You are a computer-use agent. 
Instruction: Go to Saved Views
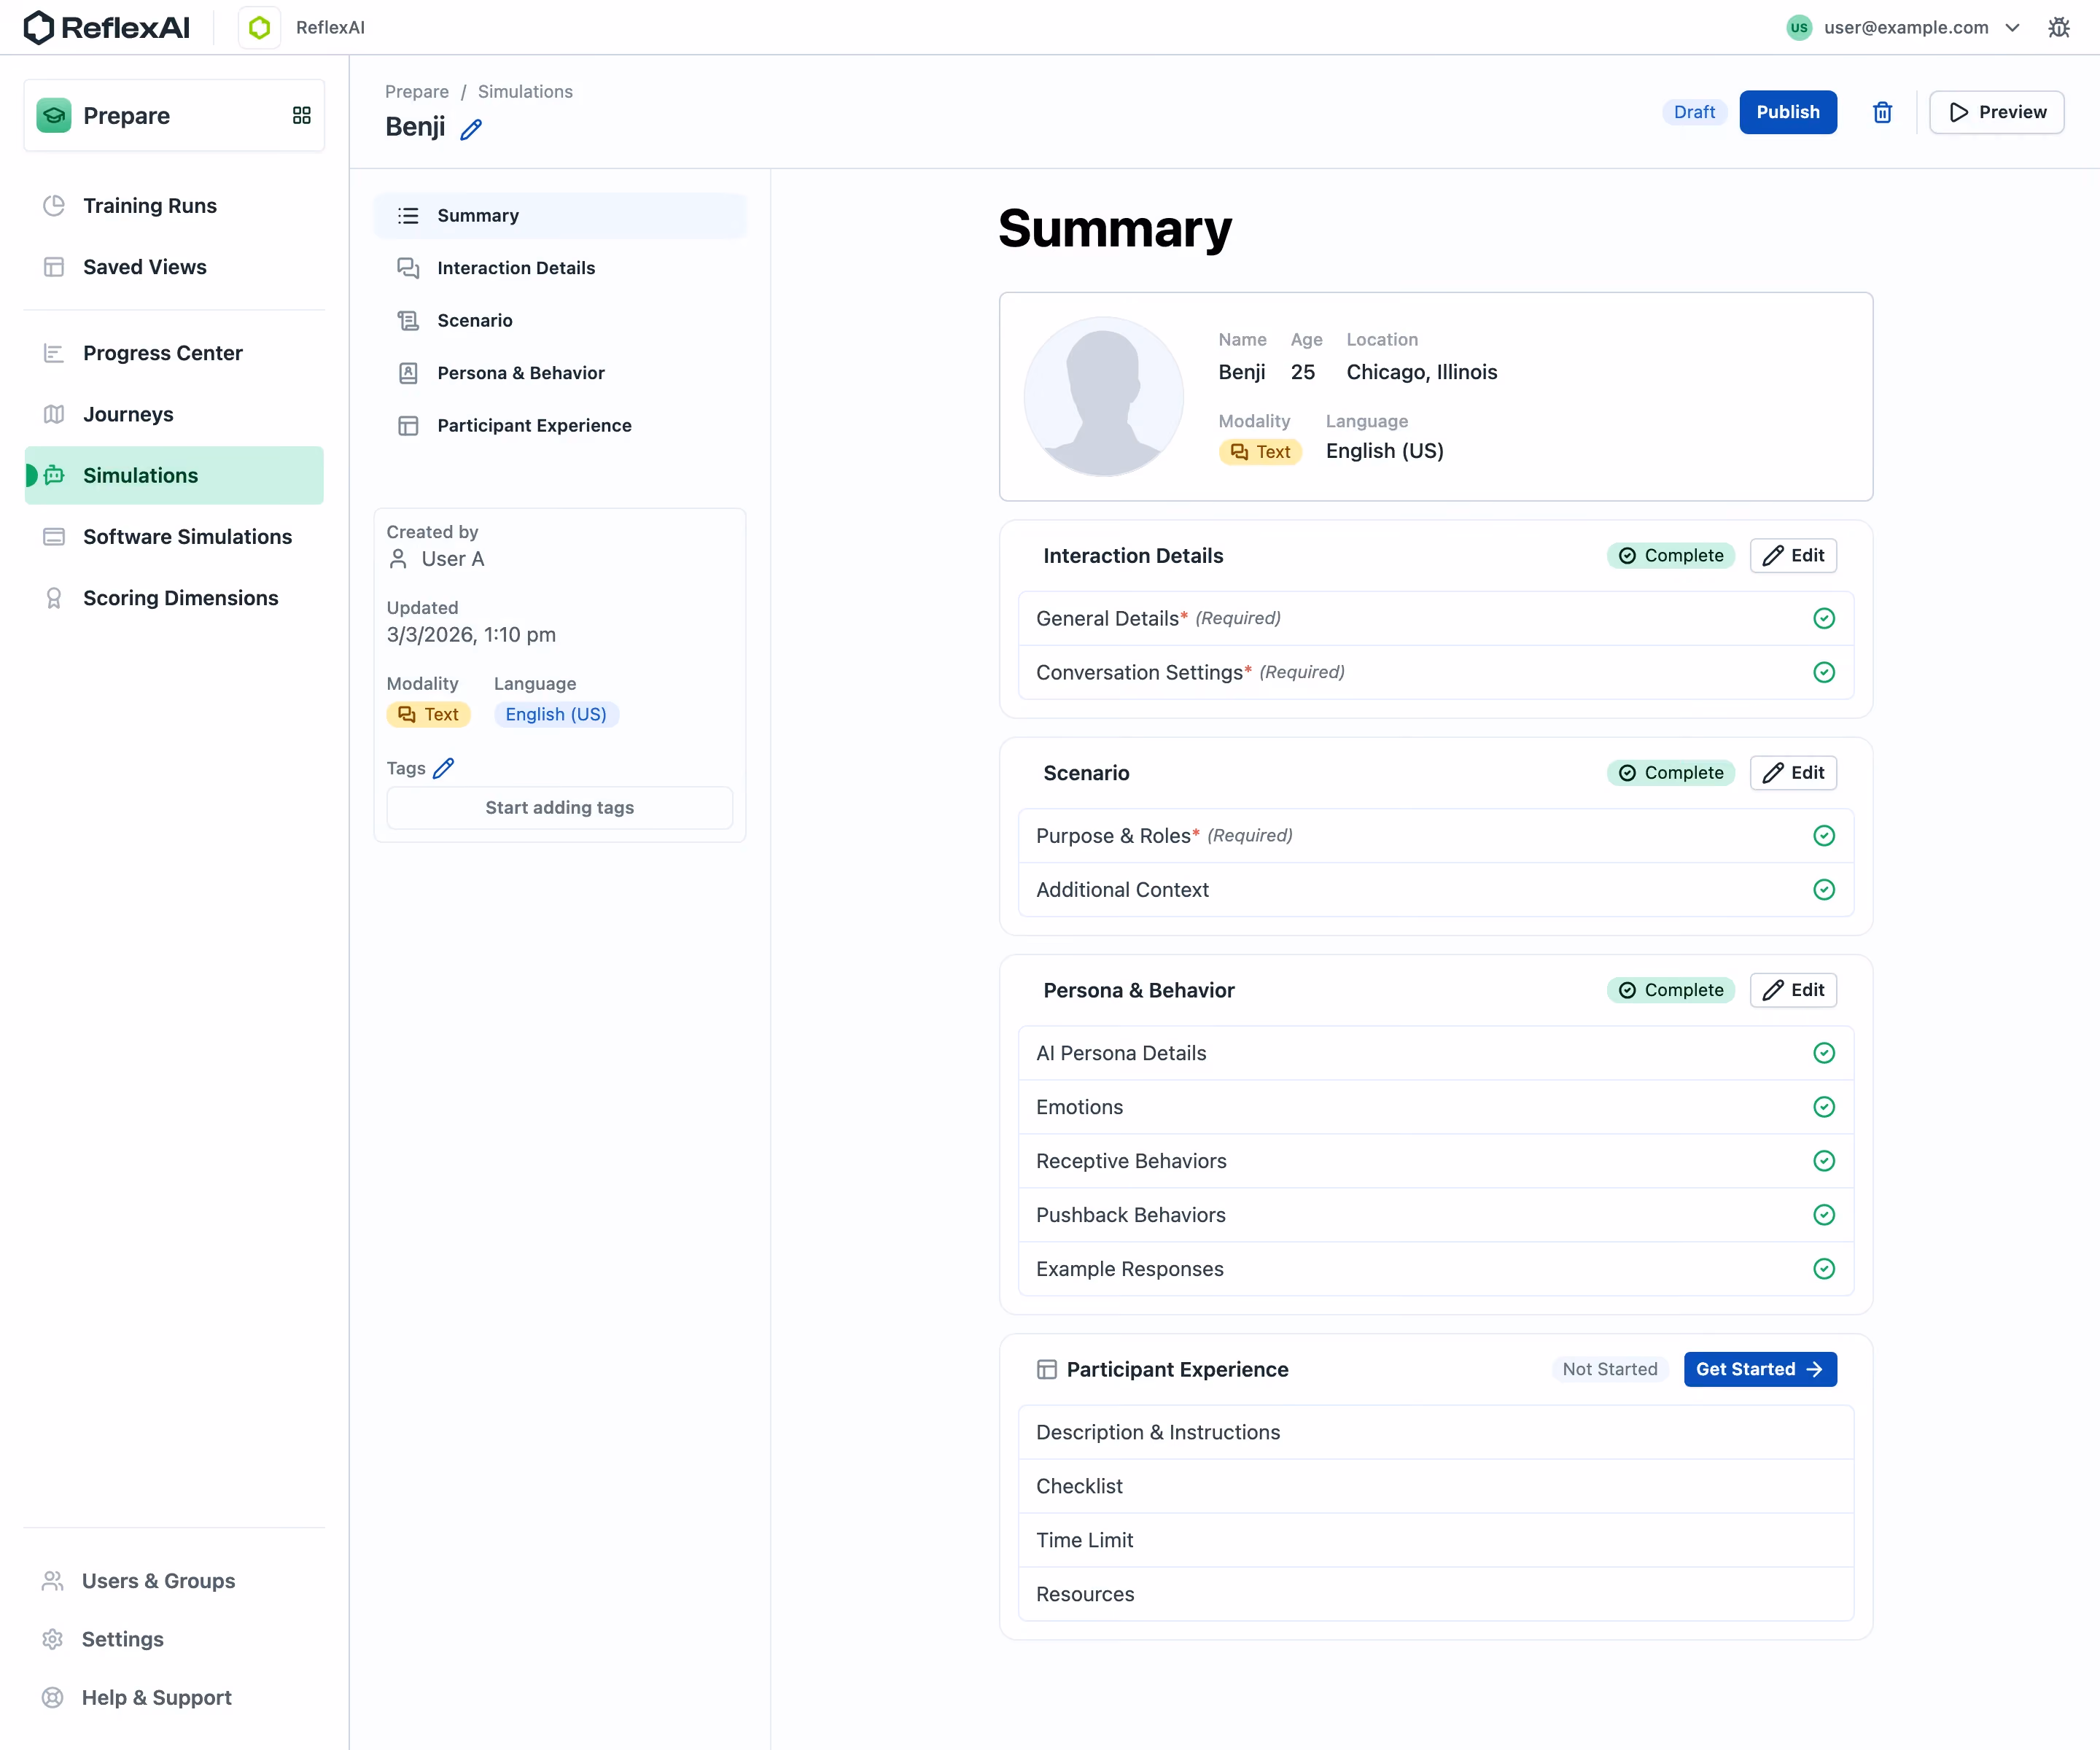[174, 267]
